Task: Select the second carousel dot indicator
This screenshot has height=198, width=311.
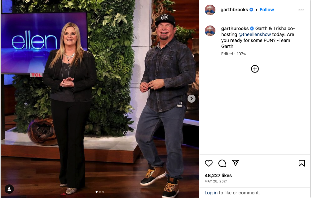Action: (100, 192)
